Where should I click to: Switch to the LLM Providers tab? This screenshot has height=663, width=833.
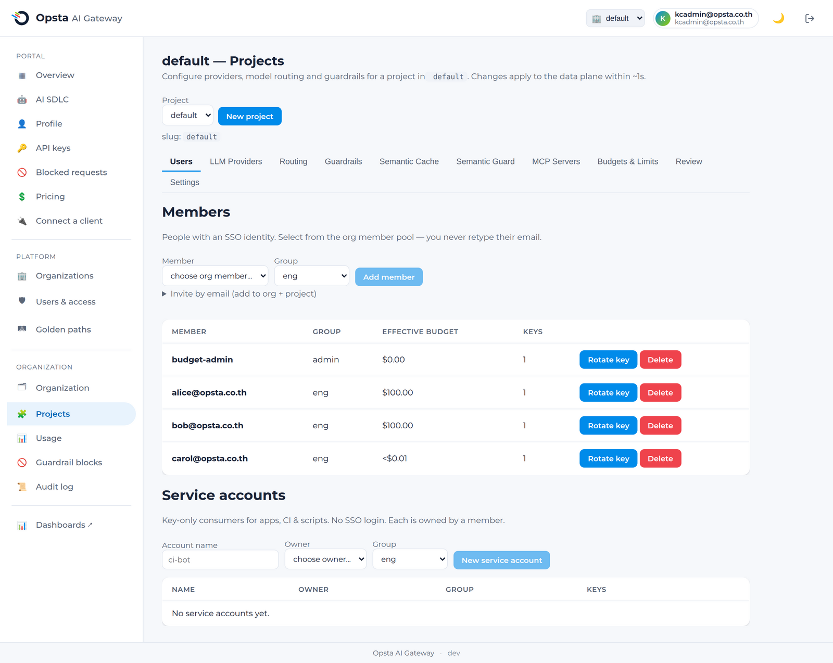[236, 161]
